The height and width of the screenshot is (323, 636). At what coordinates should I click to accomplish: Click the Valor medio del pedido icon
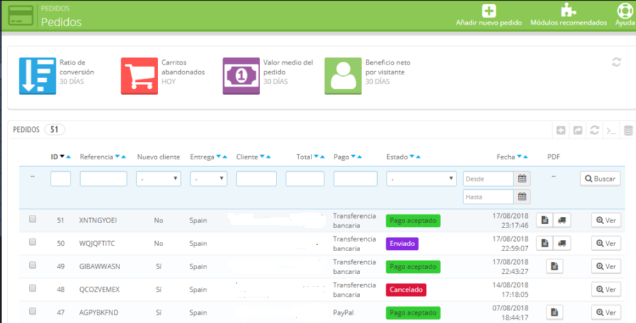pos(241,76)
